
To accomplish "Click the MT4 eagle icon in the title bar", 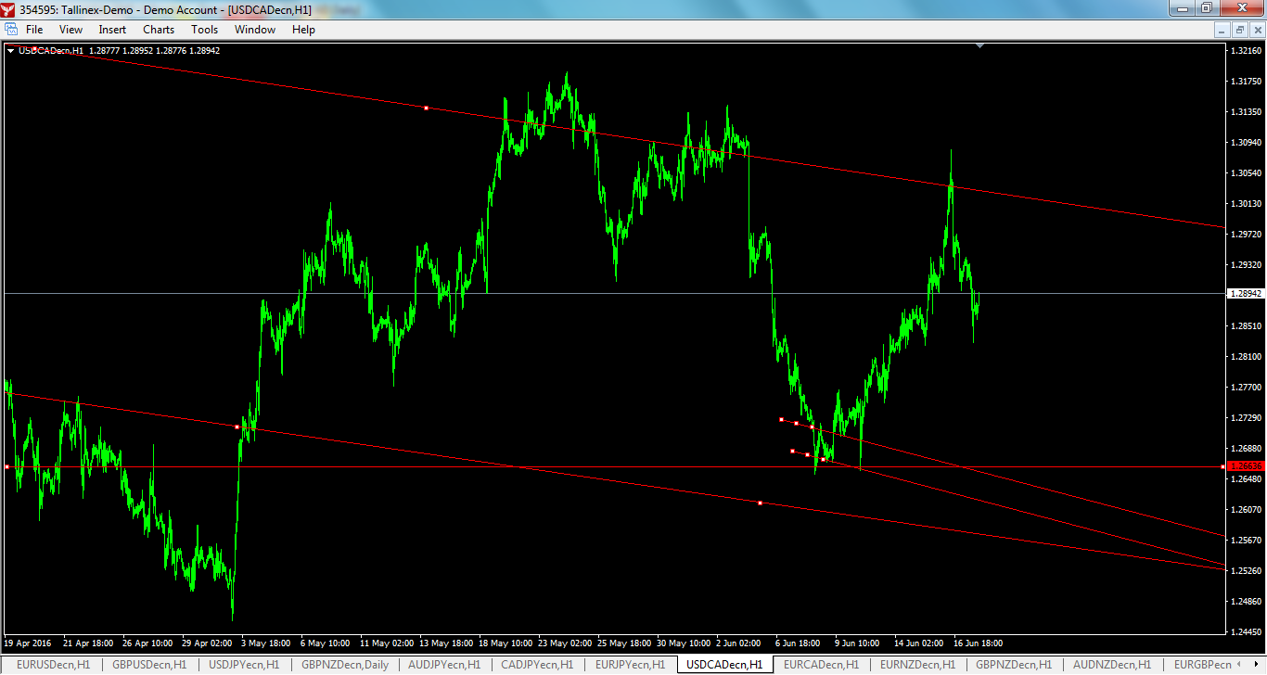I will [x=9, y=8].
